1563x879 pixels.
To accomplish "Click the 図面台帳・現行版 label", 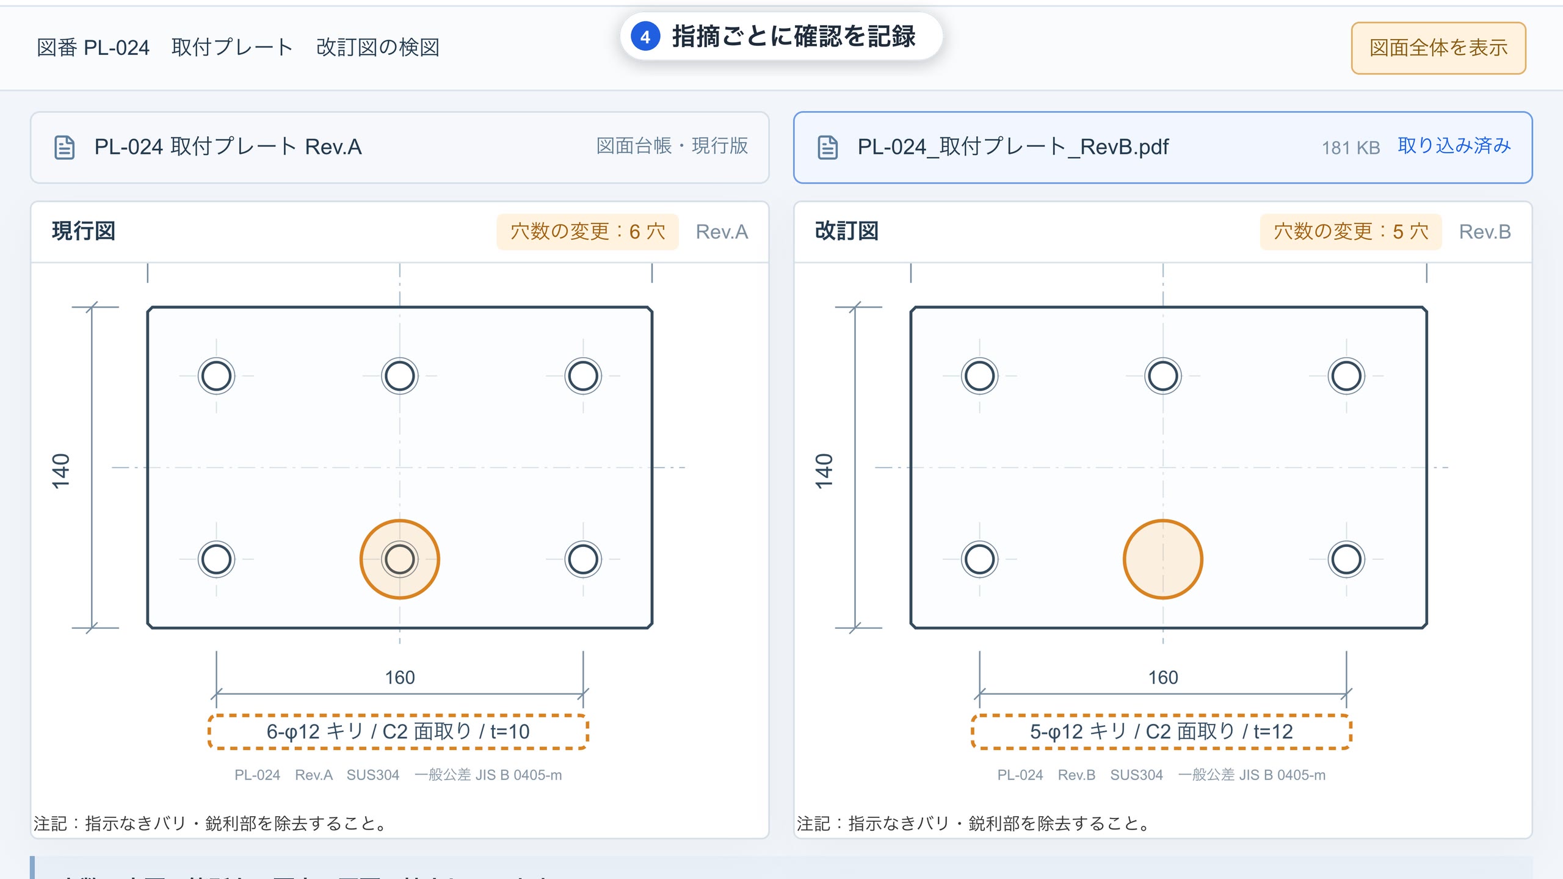I will pyautogui.click(x=672, y=146).
